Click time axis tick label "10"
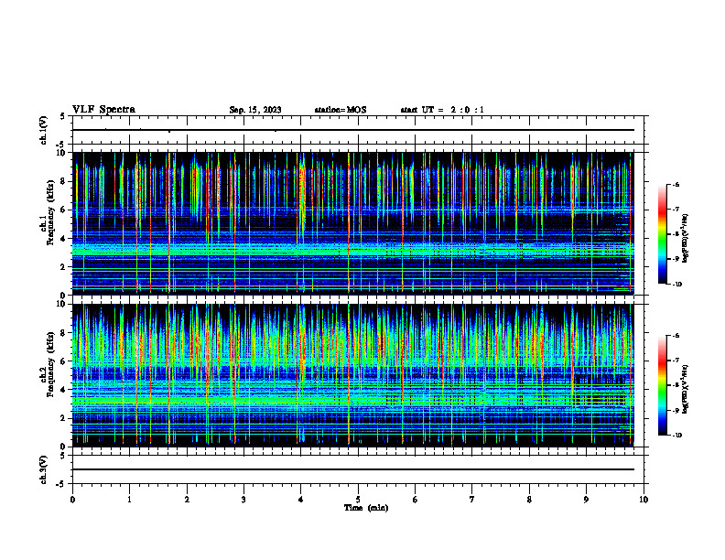This screenshot has height=560, width=725. point(644,500)
